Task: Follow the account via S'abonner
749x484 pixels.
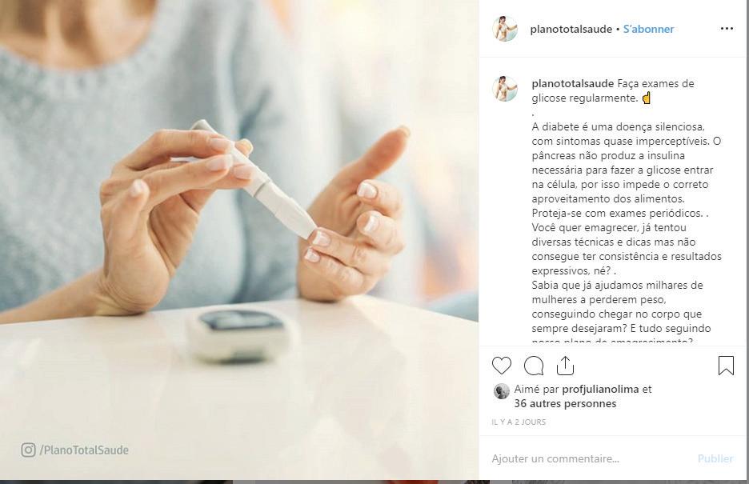Action: (648, 29)
